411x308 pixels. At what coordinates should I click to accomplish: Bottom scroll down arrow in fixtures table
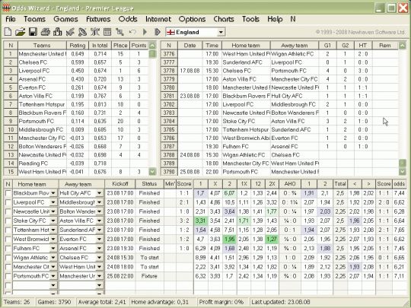[x=403, y=172]
